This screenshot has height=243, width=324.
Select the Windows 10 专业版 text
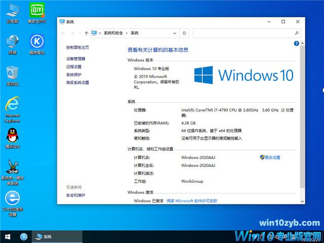point(151,69)
